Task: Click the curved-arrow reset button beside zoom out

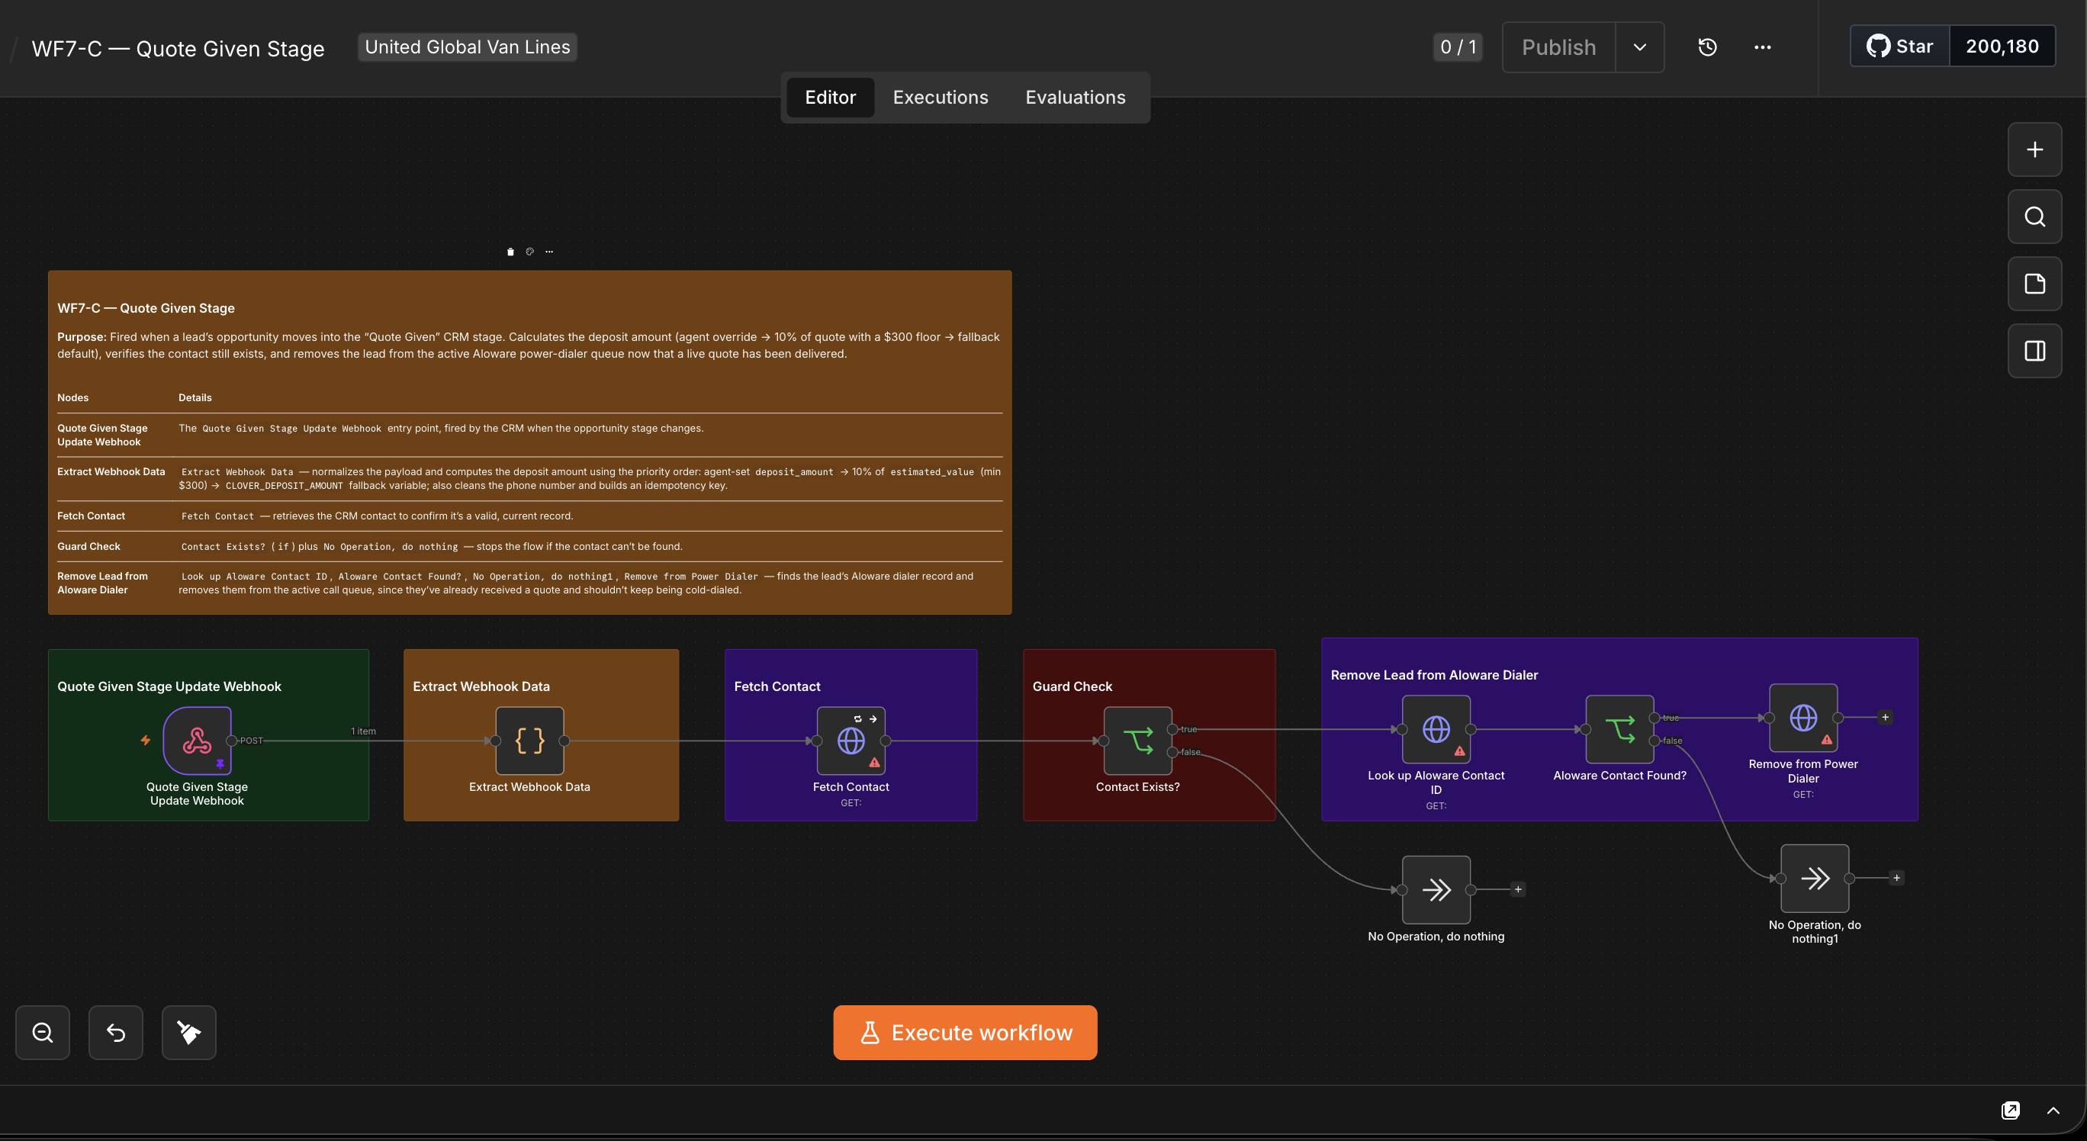Action: pos(116,1033)
